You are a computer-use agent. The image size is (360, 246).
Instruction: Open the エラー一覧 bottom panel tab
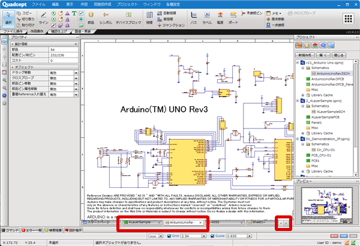[x=32, y=230]
